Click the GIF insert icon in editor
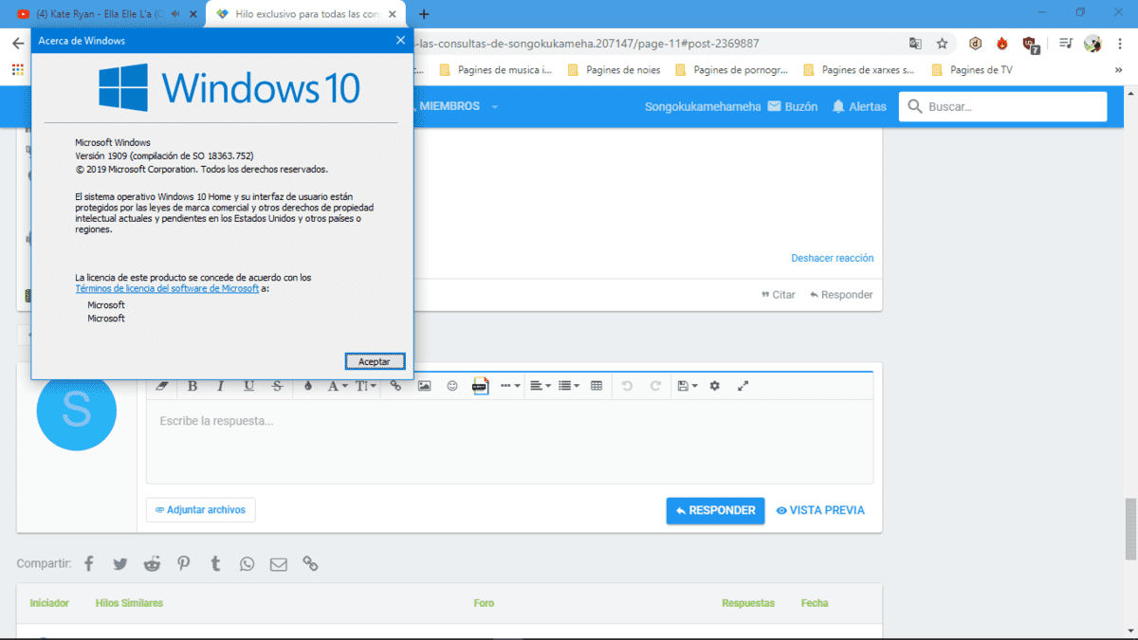This screenshot has width=1138, height=640. coord(480,386)
